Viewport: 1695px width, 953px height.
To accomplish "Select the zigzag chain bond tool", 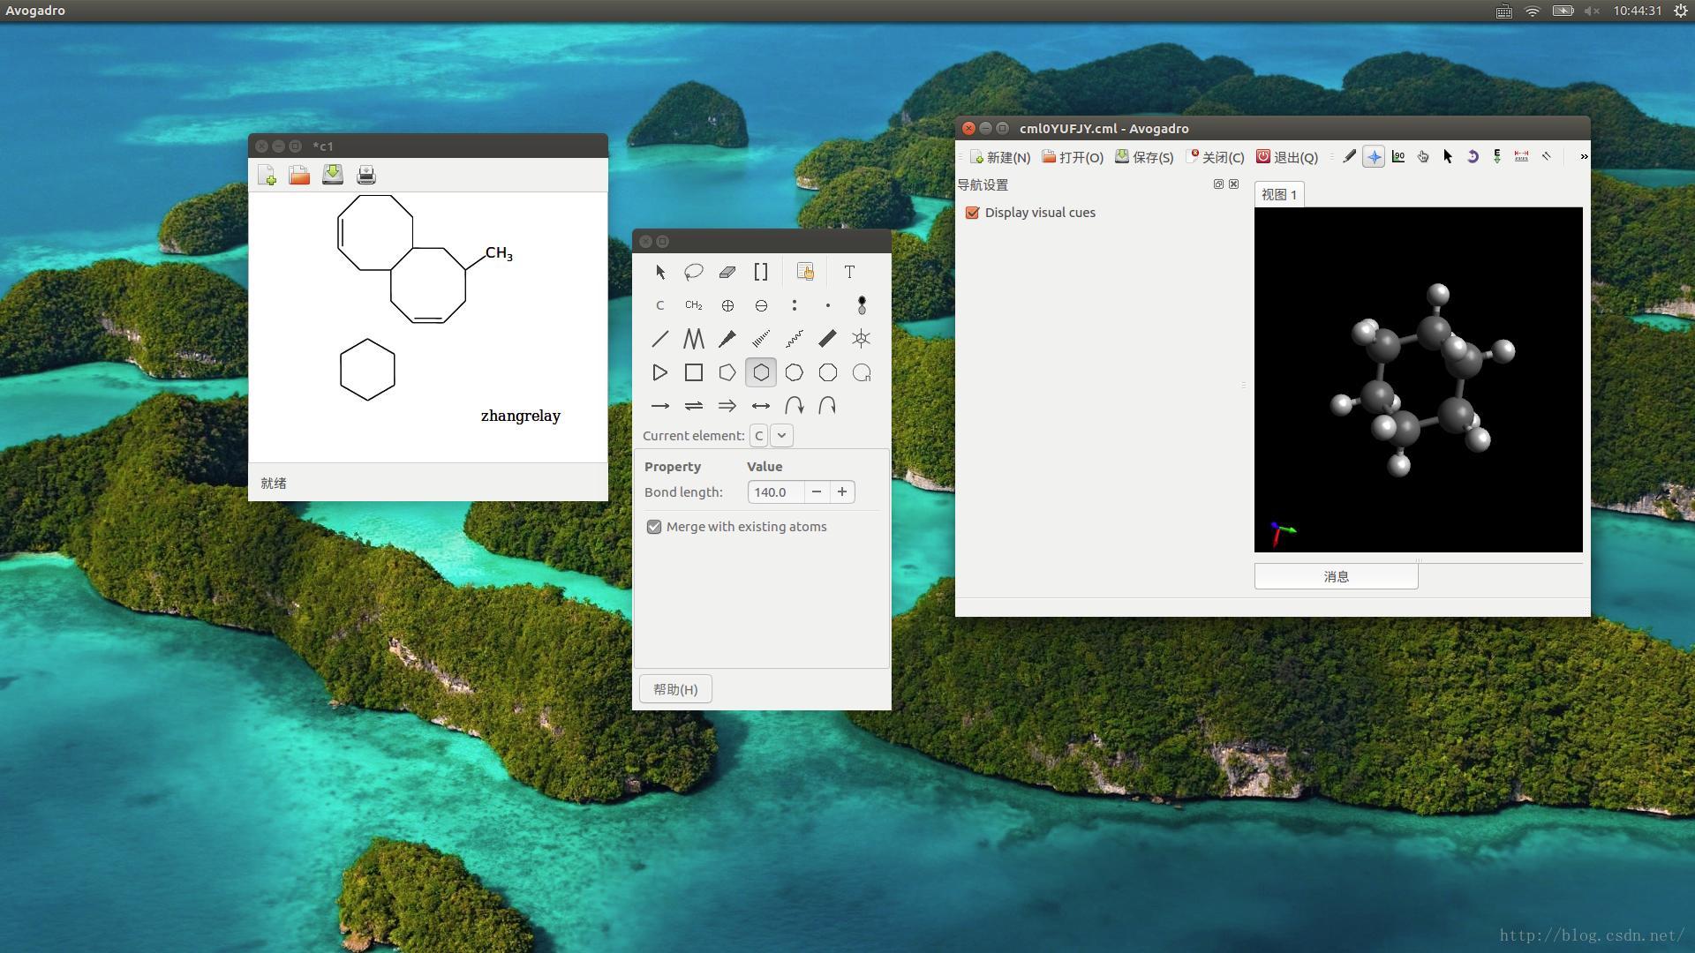I will pos(694,339).
